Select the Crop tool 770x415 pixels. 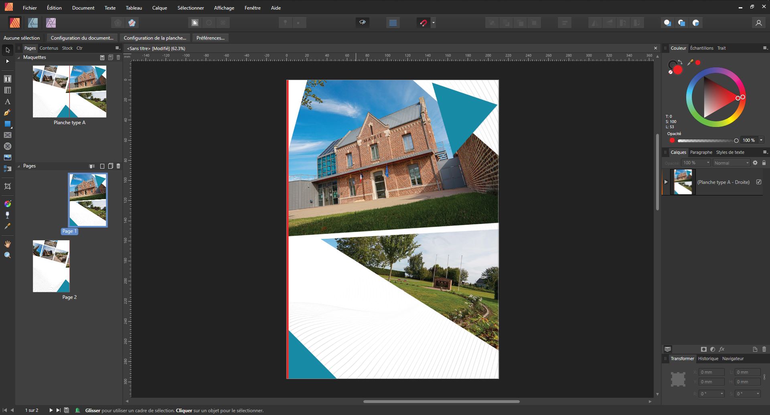click(8, 186)
